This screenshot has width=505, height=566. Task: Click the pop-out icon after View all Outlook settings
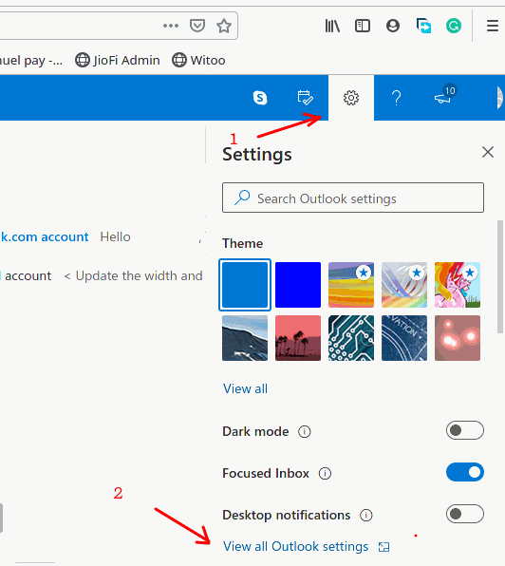[383, 547]
